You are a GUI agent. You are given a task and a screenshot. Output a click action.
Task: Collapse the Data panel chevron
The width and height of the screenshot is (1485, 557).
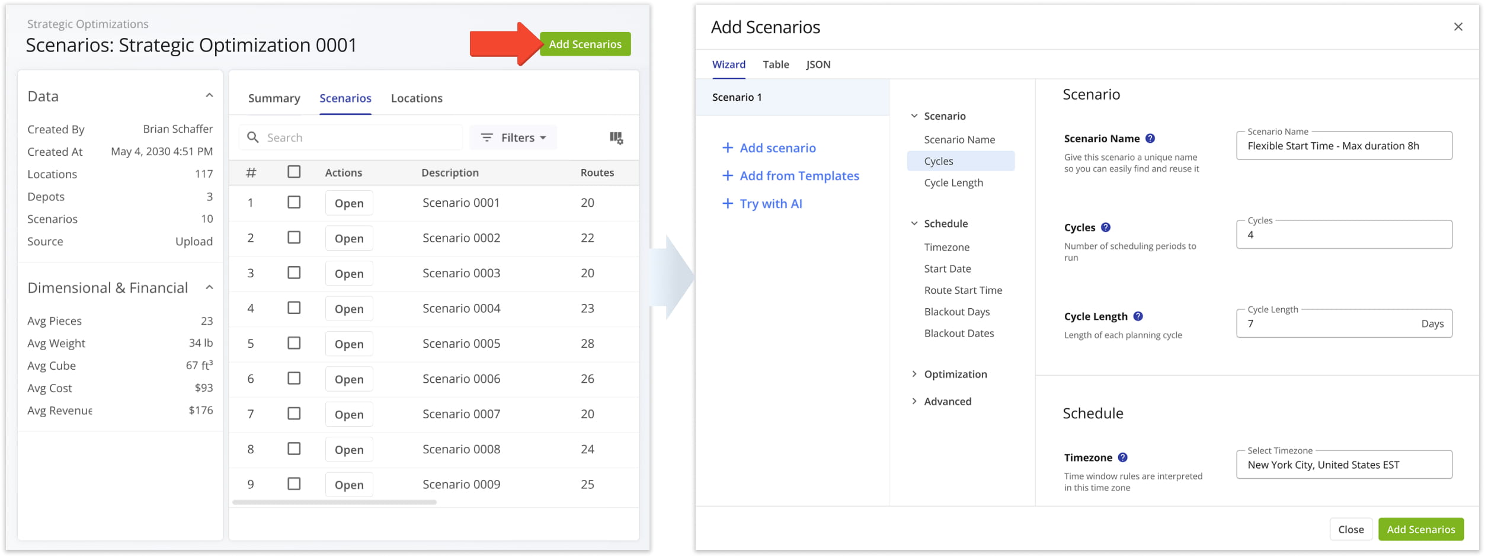pos(209,96)
